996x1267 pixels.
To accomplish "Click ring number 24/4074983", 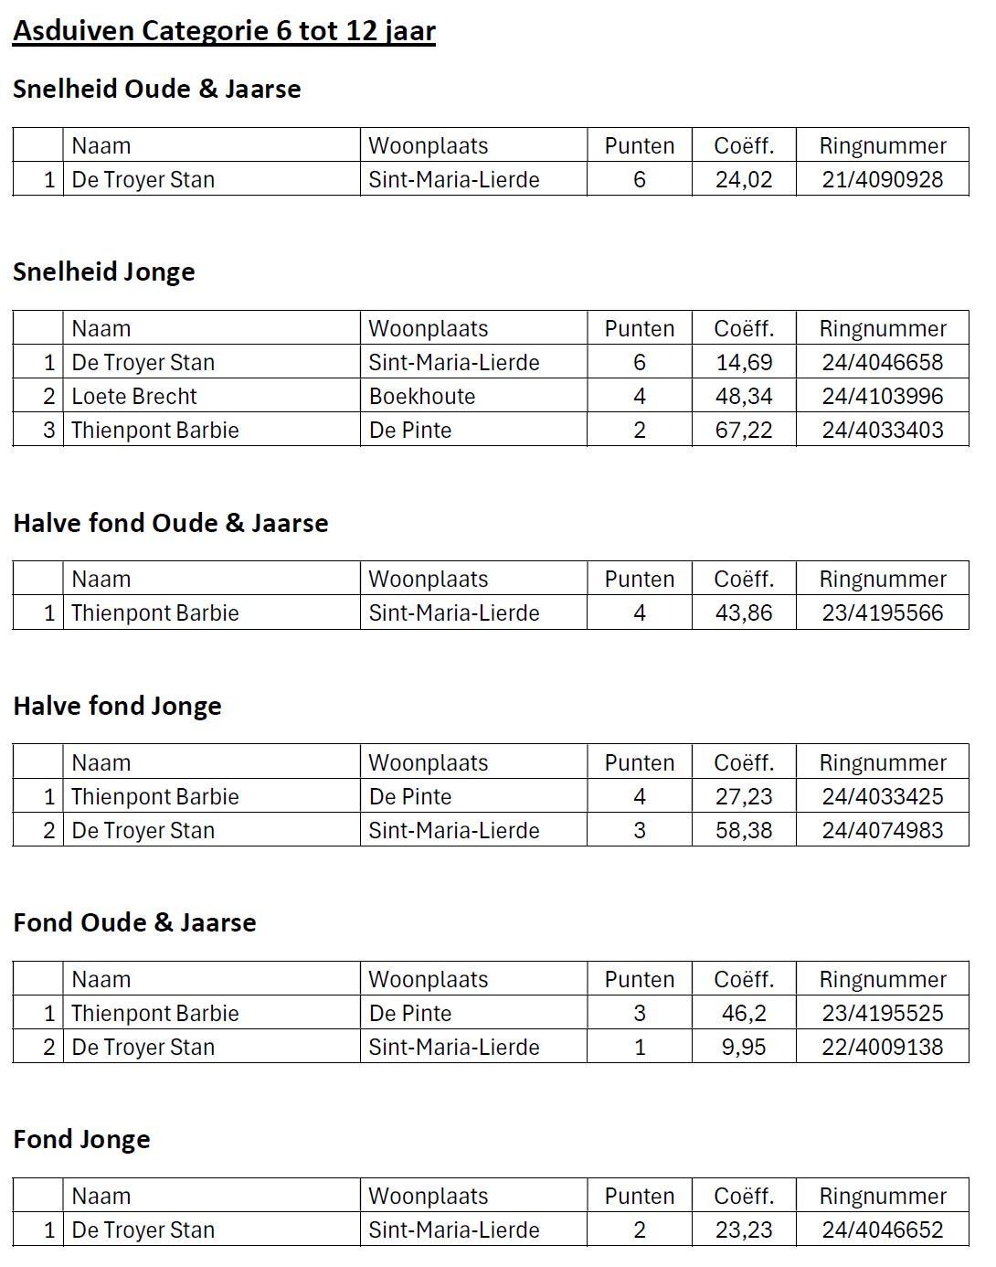I will tap(882, 830).
